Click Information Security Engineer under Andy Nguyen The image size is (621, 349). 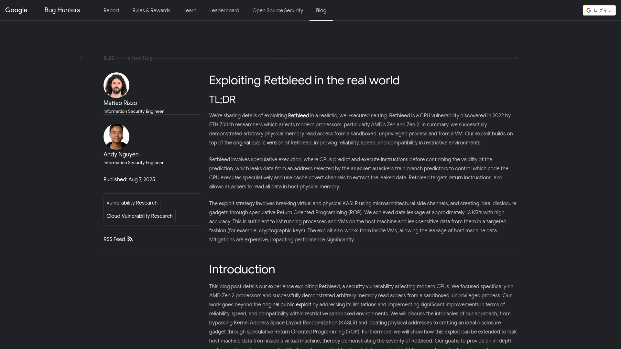point(134,163)
